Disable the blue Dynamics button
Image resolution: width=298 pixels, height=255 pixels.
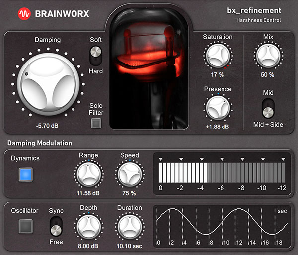click(26, 174)
